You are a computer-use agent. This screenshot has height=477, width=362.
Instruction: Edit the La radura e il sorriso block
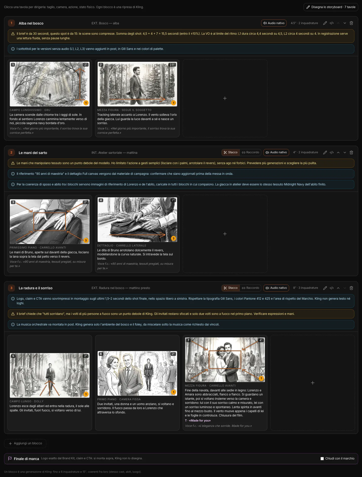point(325,288)
